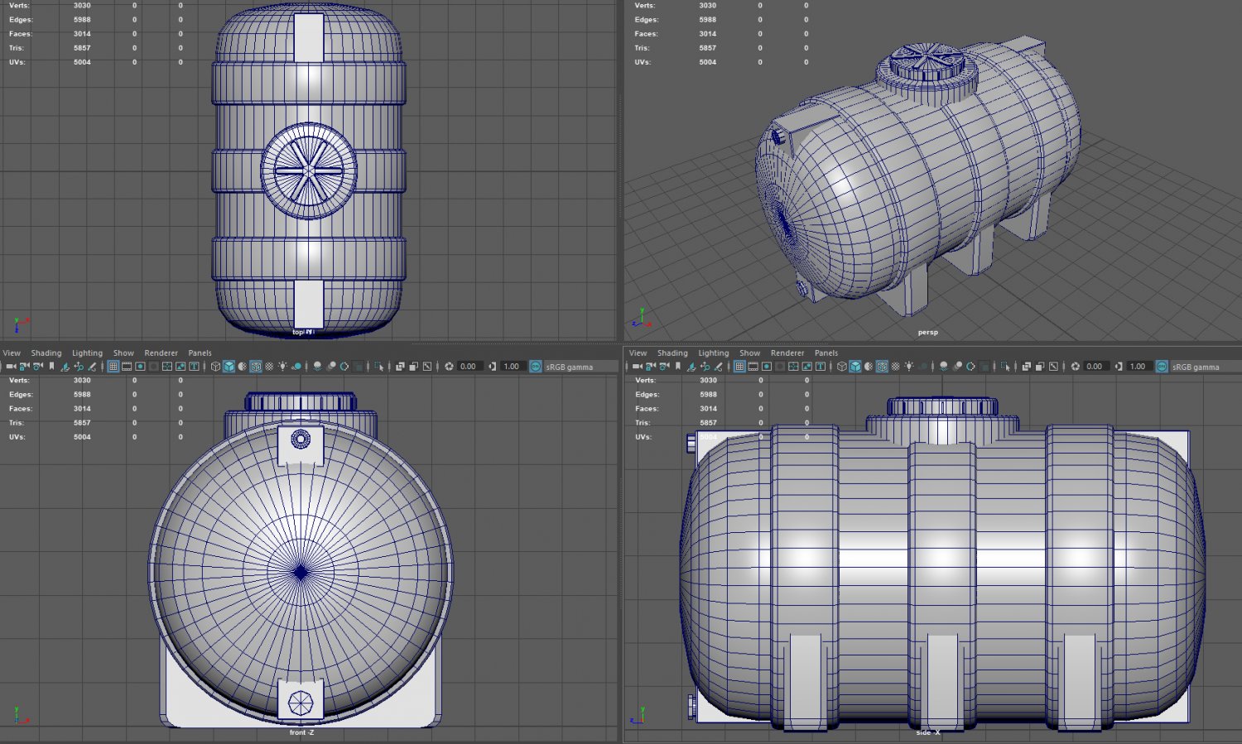
Task: Click exposure 0.00 field in side view toolbar
Action: (x=1095, y=367)
